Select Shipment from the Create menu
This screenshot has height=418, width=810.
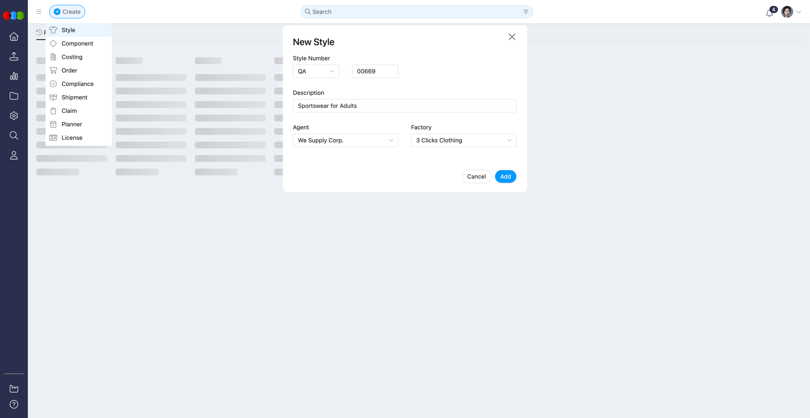pos(74,97)
